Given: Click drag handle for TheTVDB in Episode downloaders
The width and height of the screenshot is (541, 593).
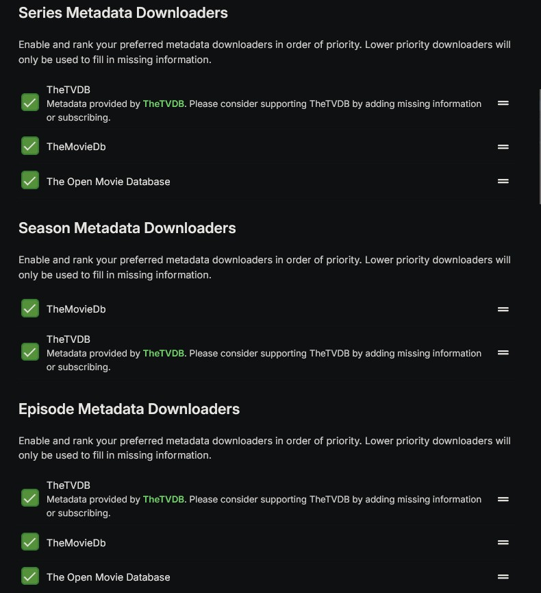Looking at the screenshot, I should (503, 499).
